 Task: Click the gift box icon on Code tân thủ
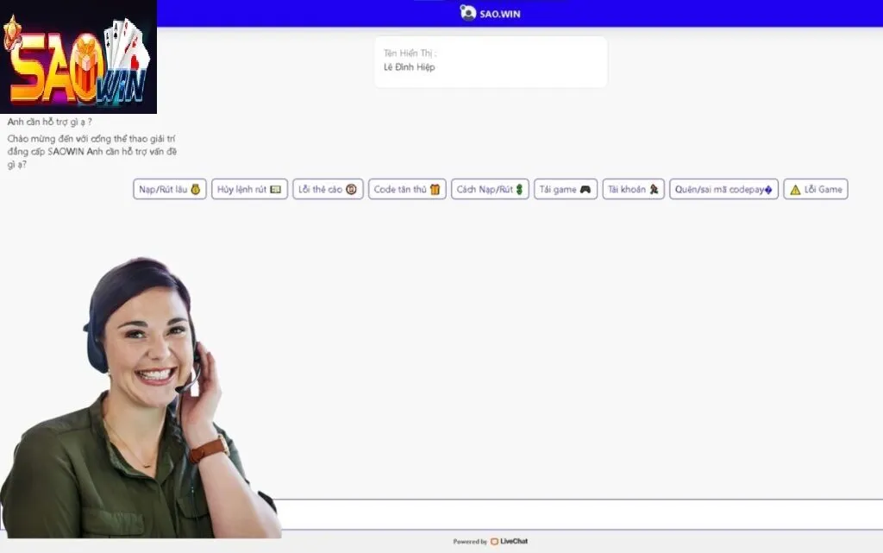tap(434, 189)
